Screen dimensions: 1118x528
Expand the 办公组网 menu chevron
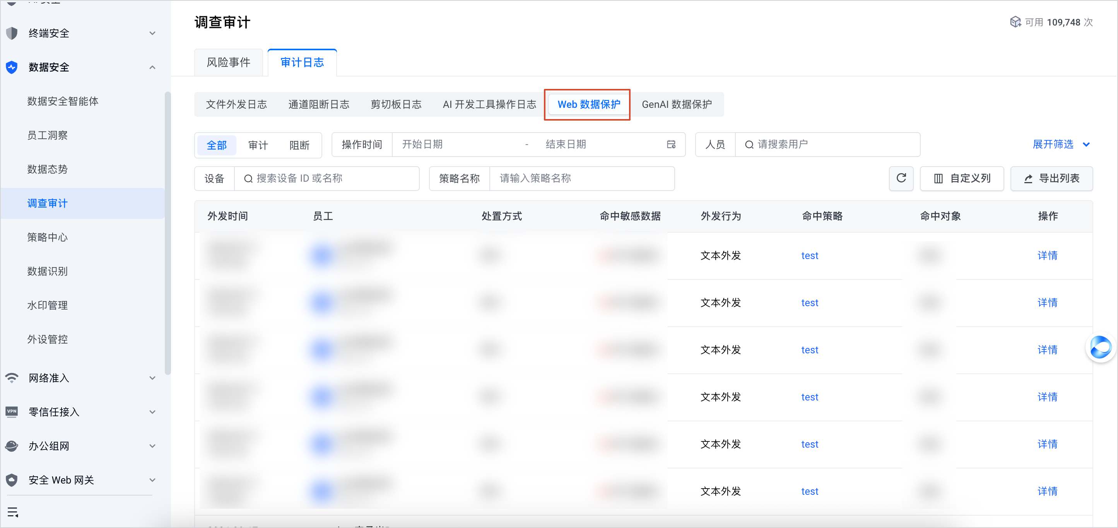(x=152, y=446)
